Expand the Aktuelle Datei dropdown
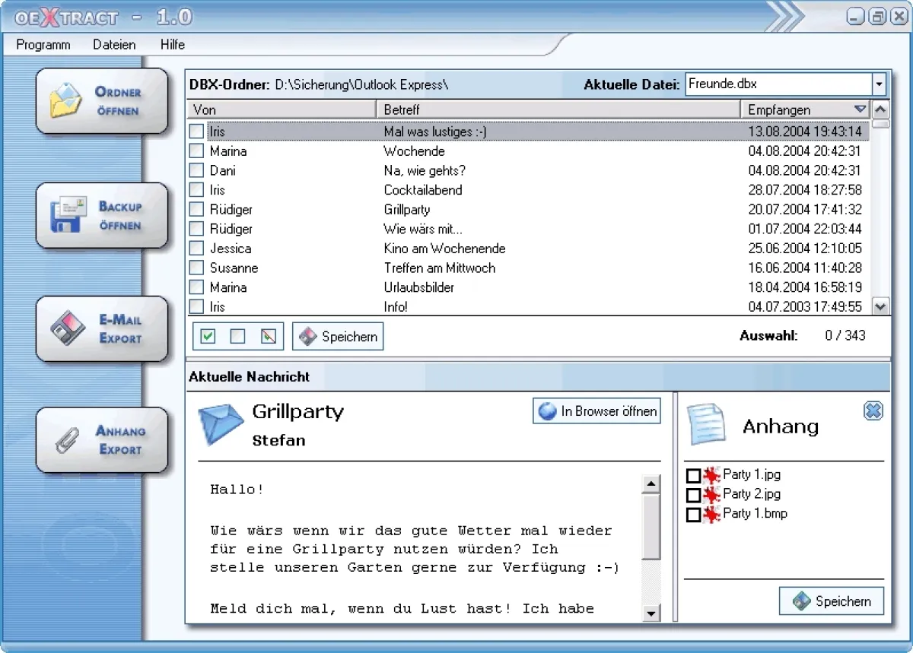Viewport: 913px width, 653px height. pos(880,84)
